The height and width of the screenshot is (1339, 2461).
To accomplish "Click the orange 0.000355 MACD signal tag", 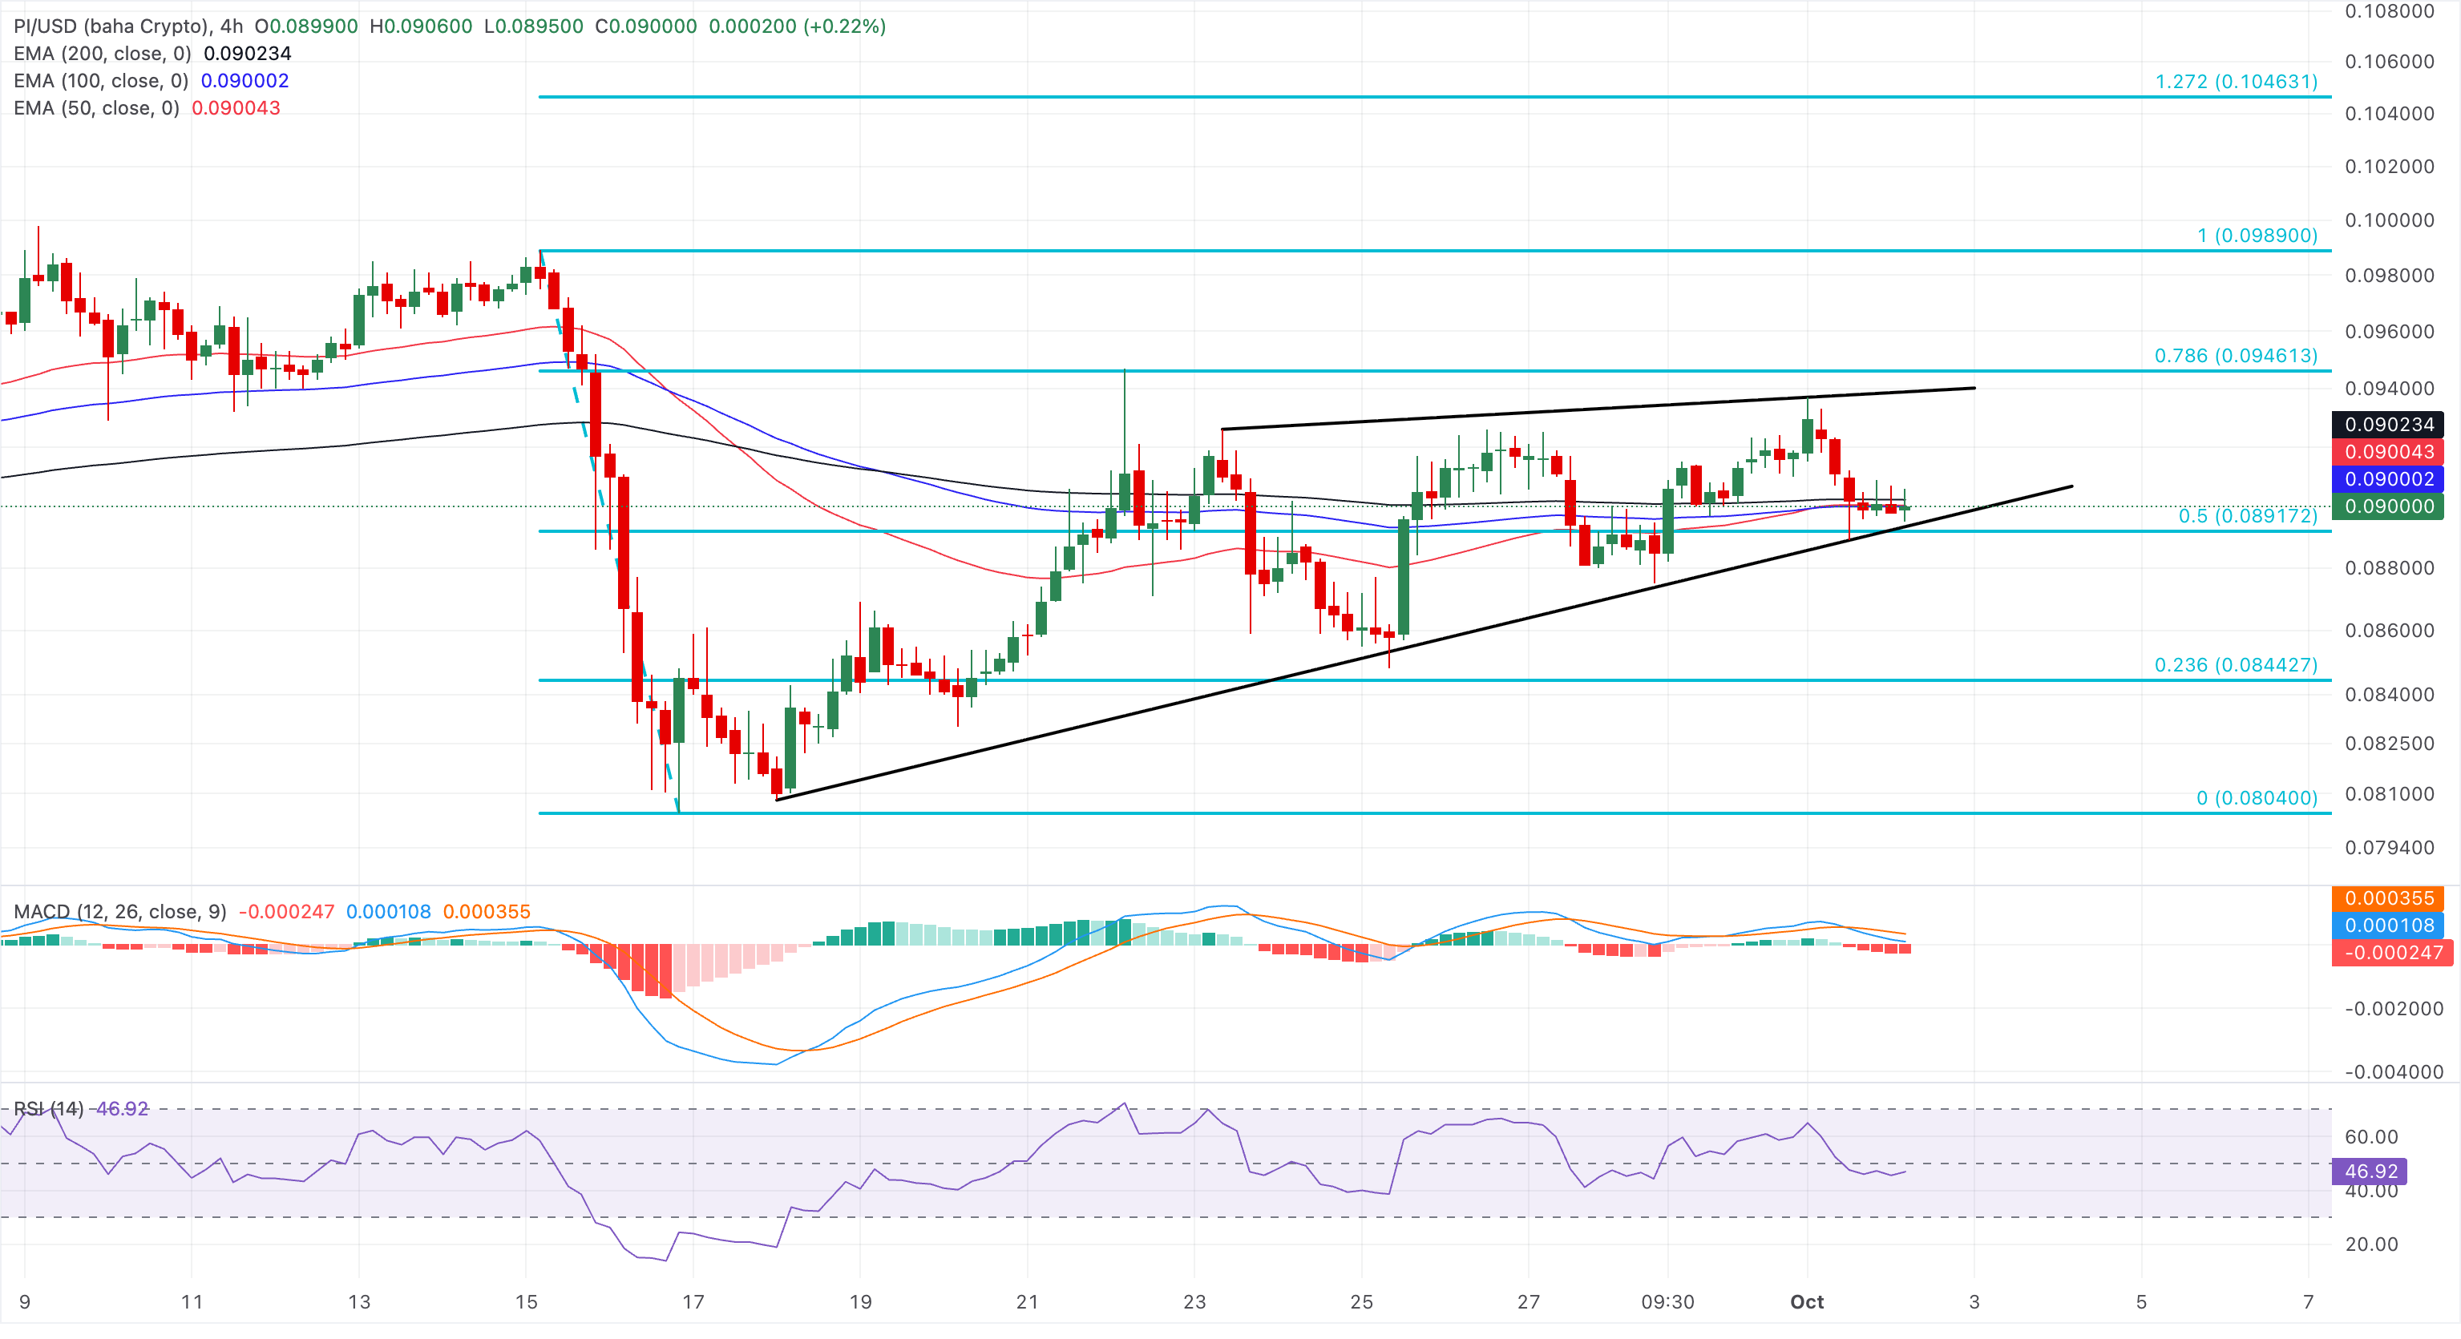I will point(2388,899).
